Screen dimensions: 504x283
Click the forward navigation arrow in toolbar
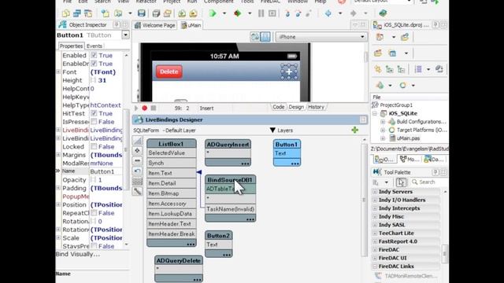[354, 13]
